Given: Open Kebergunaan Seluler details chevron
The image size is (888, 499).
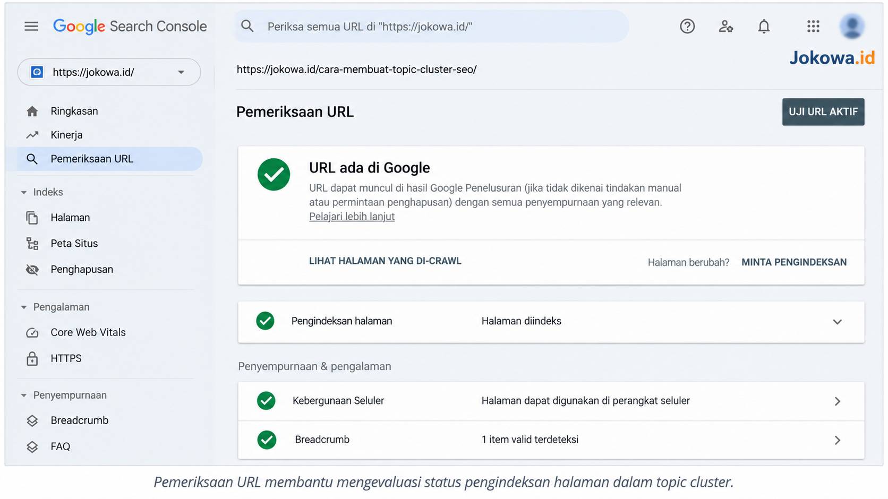Looking at the screenshot, I should tap(838, 401).
